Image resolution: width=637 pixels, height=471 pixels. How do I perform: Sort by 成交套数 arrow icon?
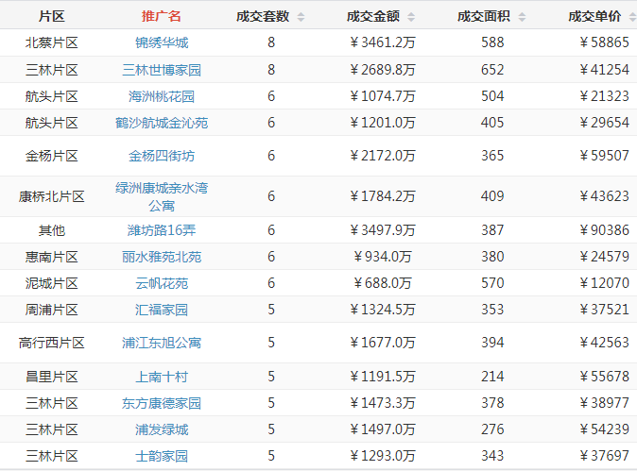[301, 17]
